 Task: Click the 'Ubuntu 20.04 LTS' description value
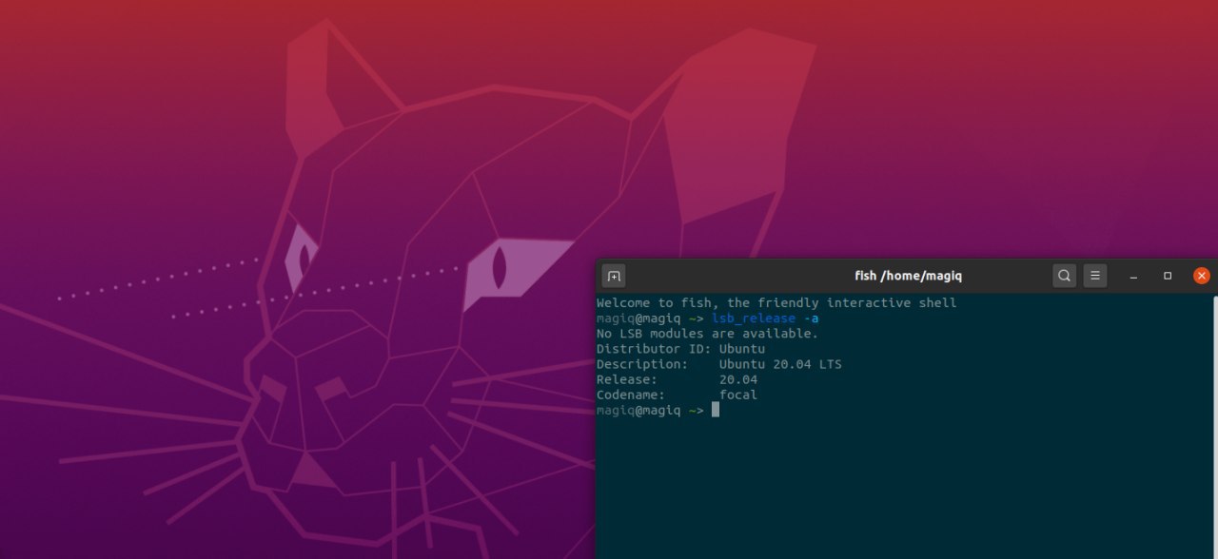point(780,364)
